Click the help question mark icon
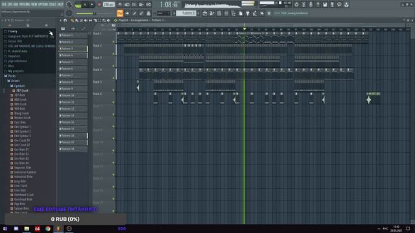The width and height of the screenshot is (415, 233). tap(318, 5)
